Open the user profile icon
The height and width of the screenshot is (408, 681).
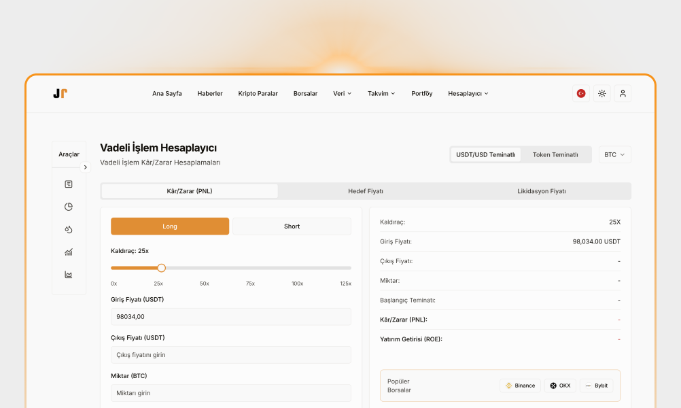click(623, 93)
